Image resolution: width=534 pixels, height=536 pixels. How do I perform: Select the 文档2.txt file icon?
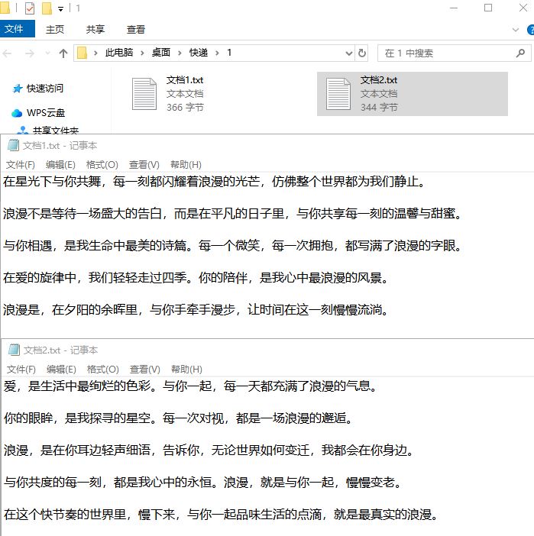(x=338, y=94)
